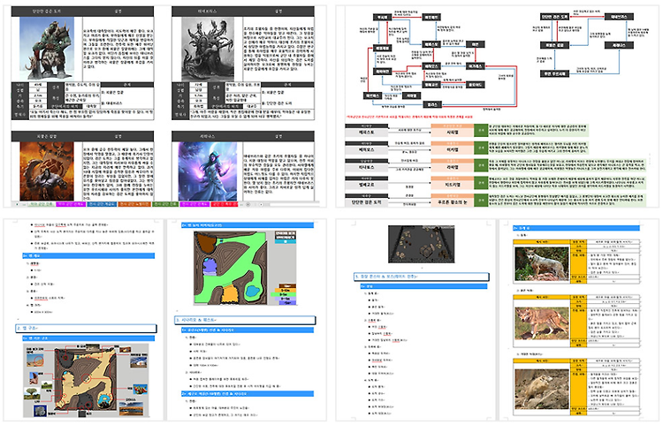
Task: Click the red note line under relationship diagram
Action: pos(409,117)
